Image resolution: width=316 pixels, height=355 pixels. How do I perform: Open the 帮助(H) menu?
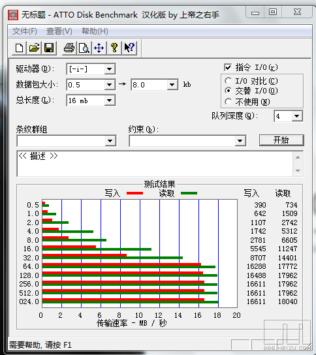(x=95, y=31)
